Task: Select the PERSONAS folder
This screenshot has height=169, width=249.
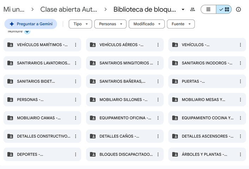Action: coord(42,100)
